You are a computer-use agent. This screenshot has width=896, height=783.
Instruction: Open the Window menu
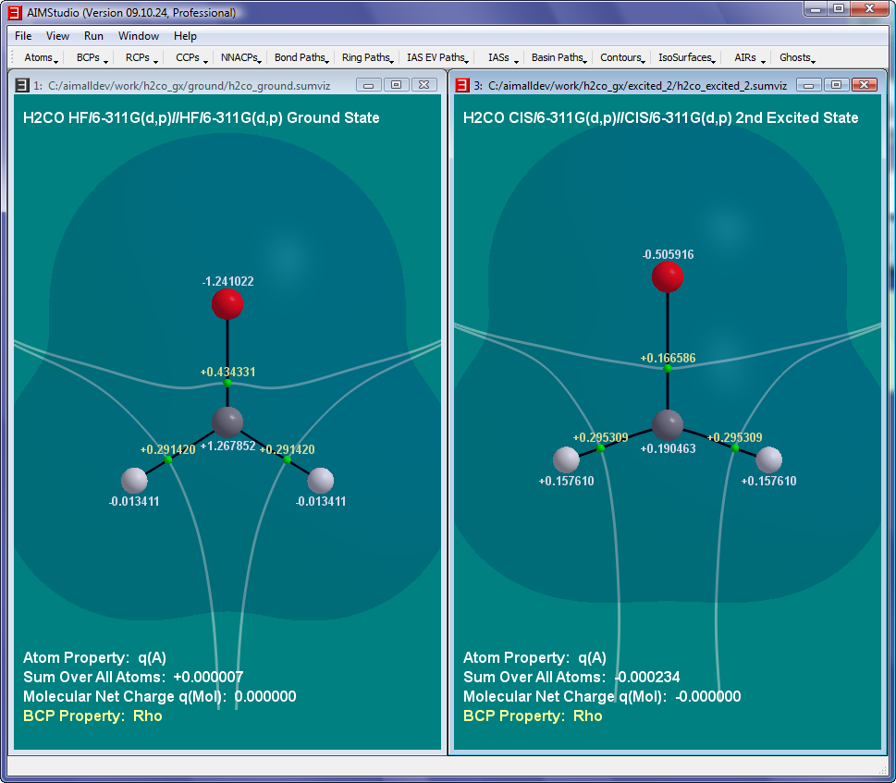point(138,36)
